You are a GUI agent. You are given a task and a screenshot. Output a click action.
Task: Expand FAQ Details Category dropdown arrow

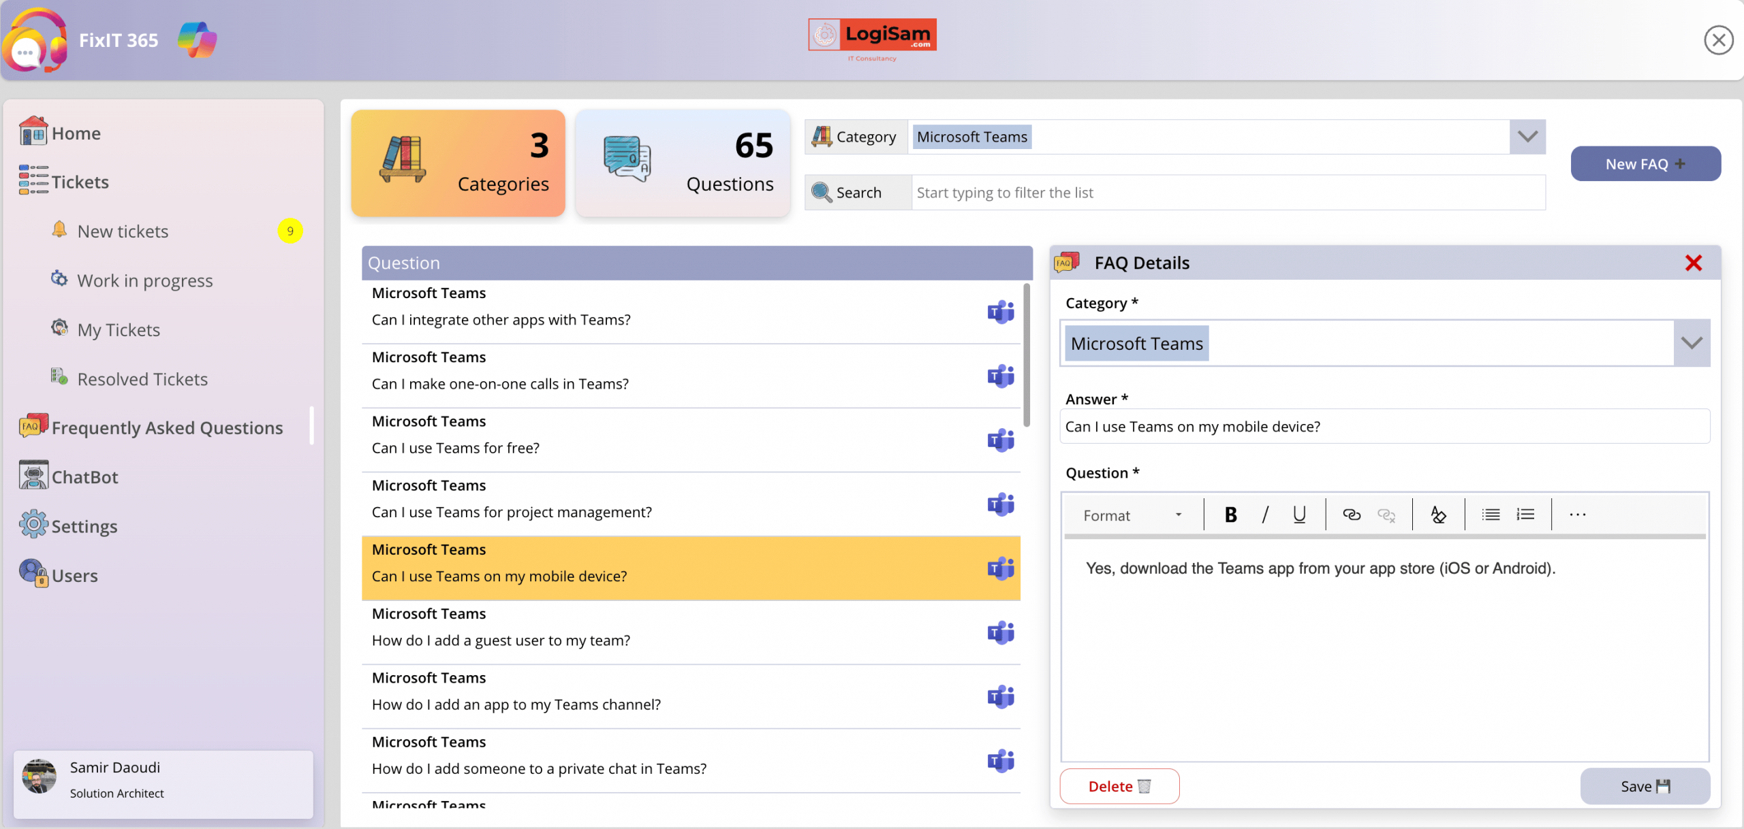(1692, 343)
